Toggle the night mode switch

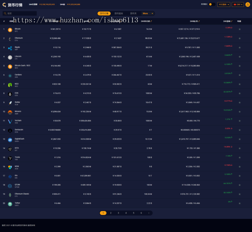(x=212, y=4)
